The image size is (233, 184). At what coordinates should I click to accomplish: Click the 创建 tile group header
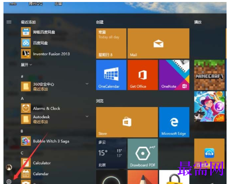point(100,22)
